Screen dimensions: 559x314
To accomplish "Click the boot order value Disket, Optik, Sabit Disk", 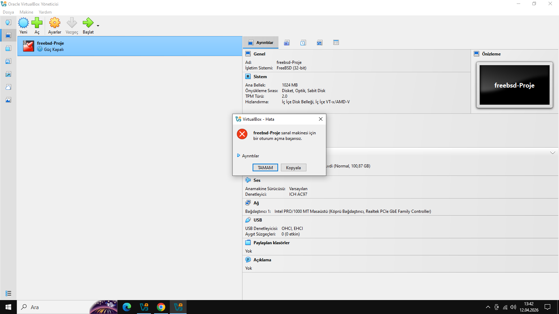I will point(304,91).
